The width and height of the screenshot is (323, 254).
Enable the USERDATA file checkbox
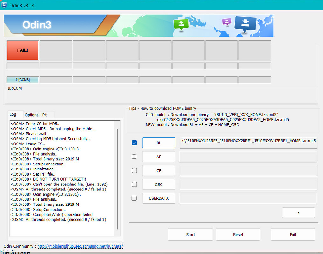[x=134, y=198]
